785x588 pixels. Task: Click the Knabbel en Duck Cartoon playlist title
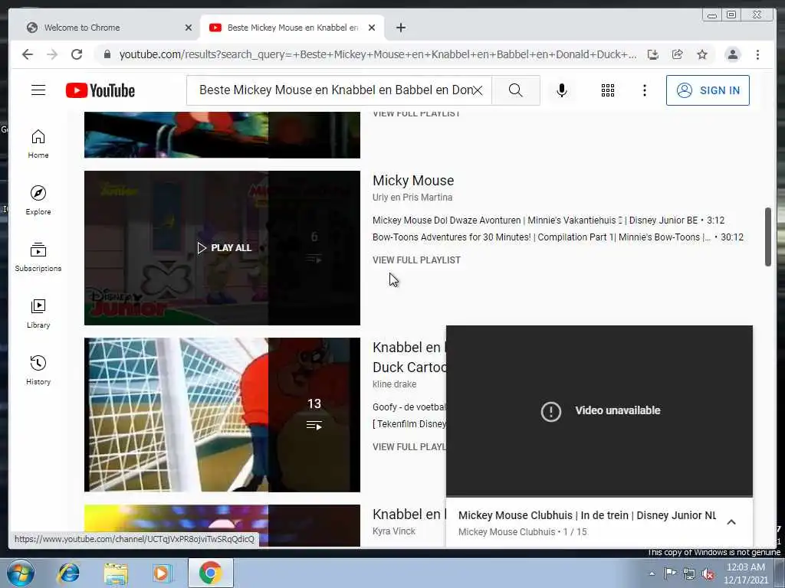click(409, 357)
